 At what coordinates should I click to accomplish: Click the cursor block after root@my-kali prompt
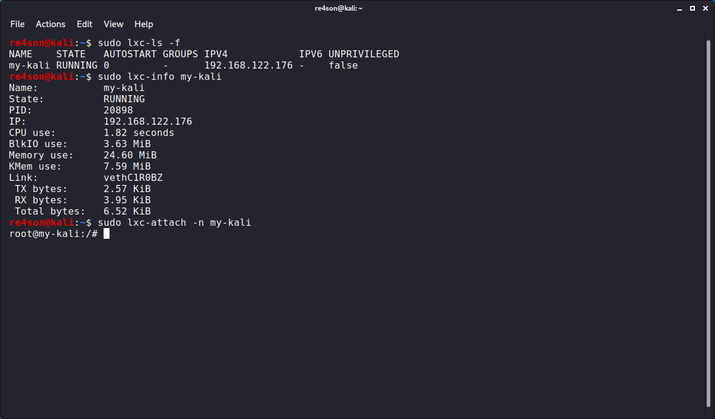click(x=107, y=234)
